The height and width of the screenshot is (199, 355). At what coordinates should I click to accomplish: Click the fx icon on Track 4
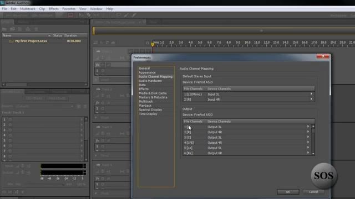tap(98, 178)
